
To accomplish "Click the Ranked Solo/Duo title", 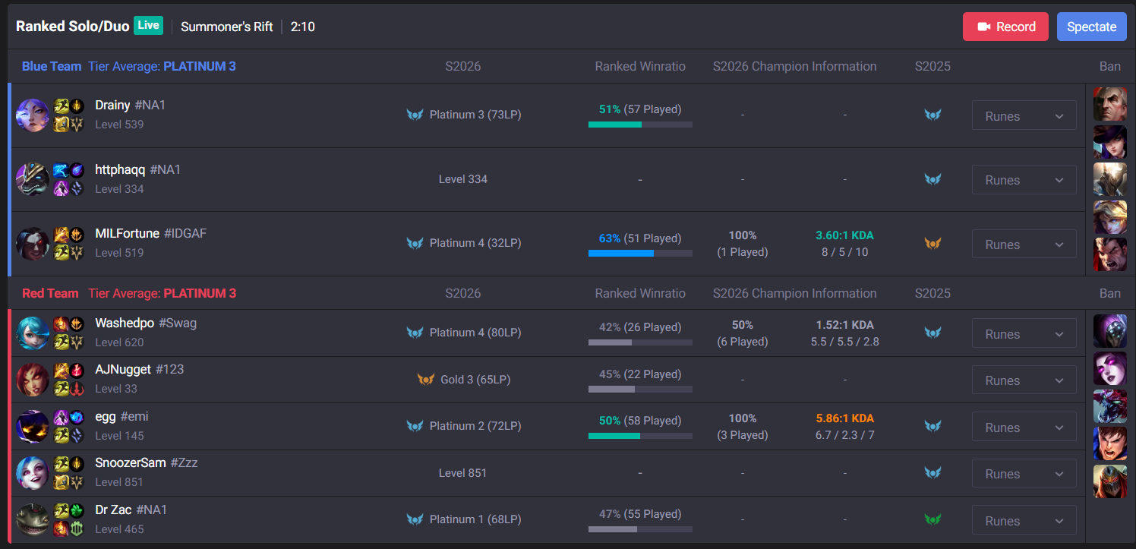I will (72, 27).
